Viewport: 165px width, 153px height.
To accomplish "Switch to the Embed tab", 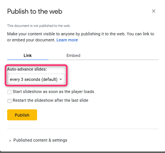I will (73, 55).
